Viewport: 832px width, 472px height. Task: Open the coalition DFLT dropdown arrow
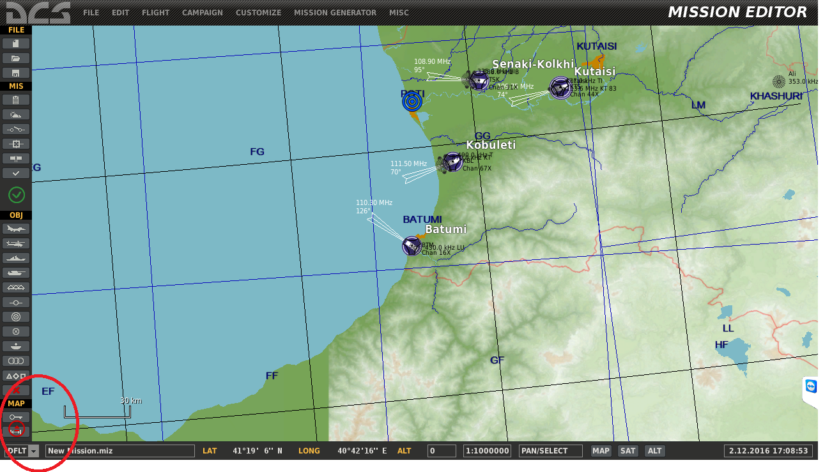(x=34, y=451)
